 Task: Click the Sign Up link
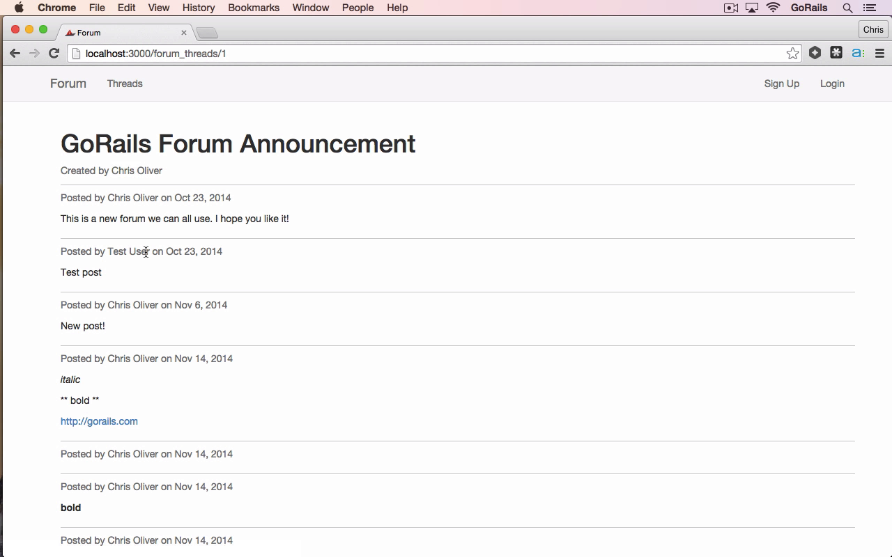(782, 84)
